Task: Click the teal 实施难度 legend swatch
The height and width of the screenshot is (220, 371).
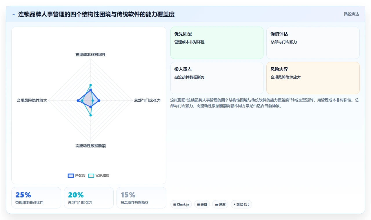Action: pyautogui.click(x=91, y=175)
